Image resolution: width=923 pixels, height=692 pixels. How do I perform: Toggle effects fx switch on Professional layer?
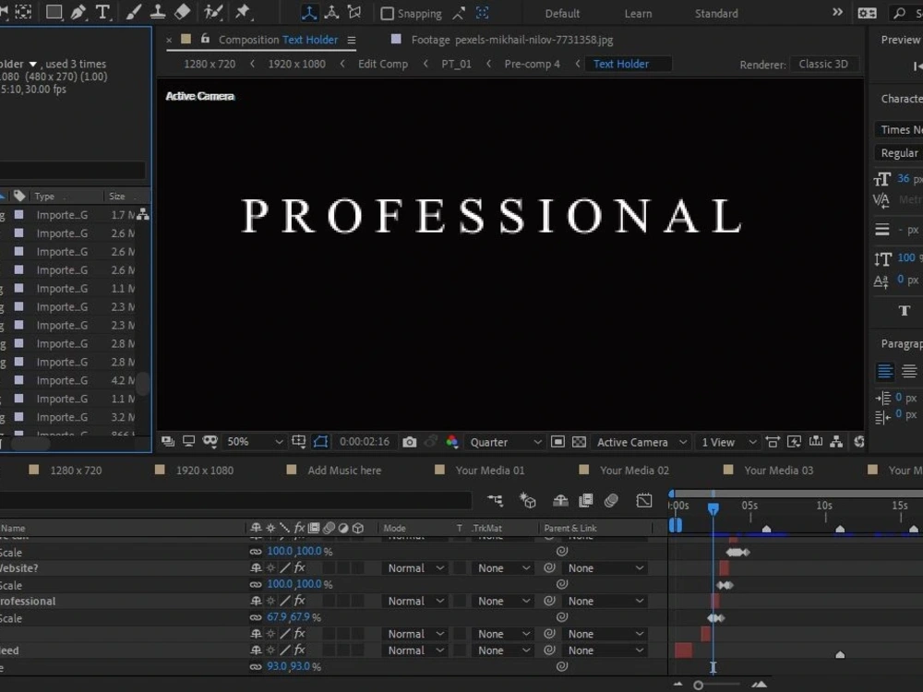[300, 601]
